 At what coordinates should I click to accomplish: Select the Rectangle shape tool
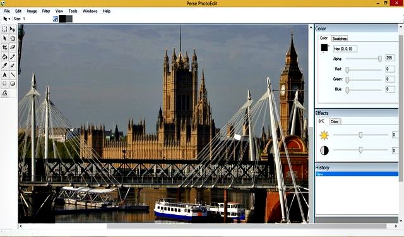(4, 84)
